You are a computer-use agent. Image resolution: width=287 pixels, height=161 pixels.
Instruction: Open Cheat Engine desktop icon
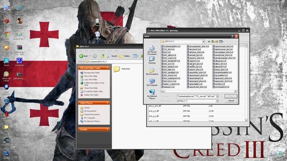pyautogui.click(x=6, y=142)
